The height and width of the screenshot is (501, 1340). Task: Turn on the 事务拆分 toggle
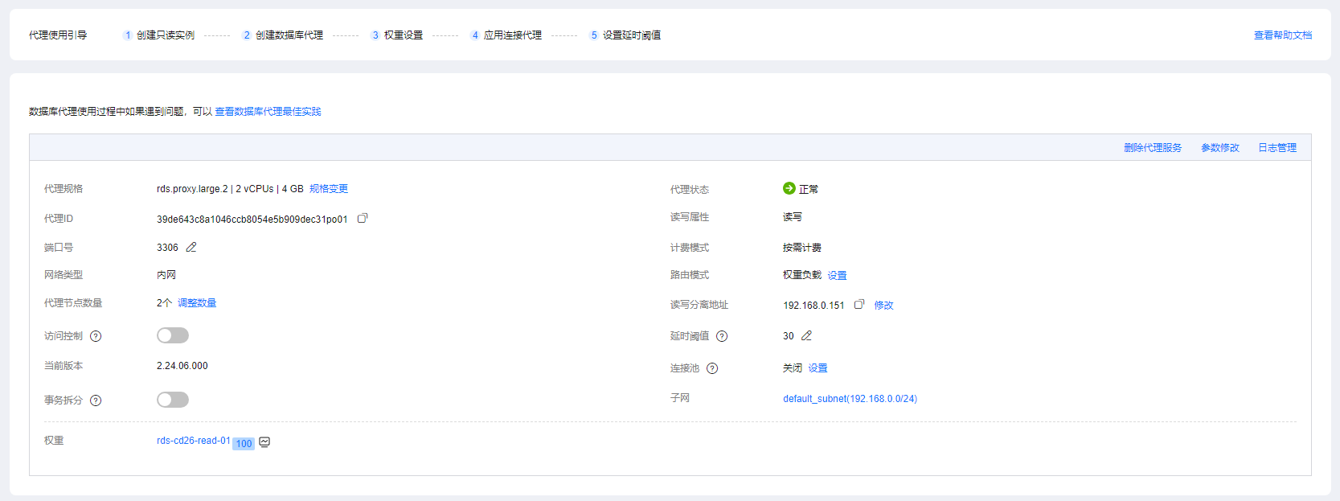(x=172, y=400)
